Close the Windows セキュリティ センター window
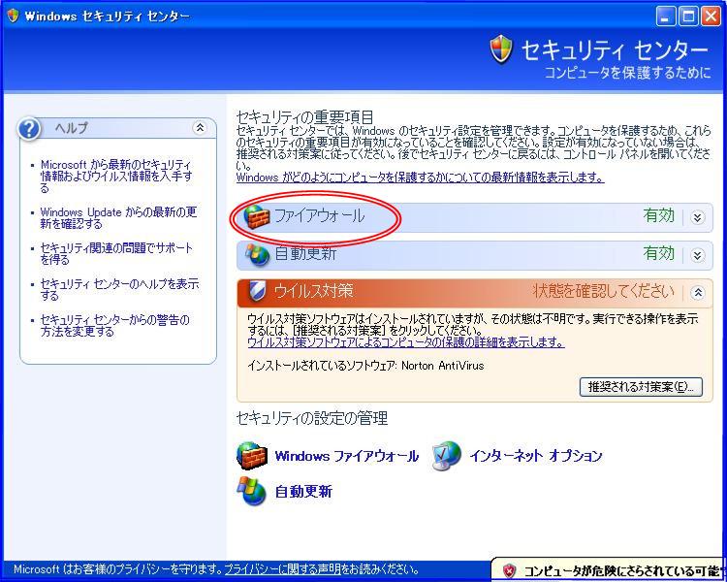727x582 pixels. (711, 16)
